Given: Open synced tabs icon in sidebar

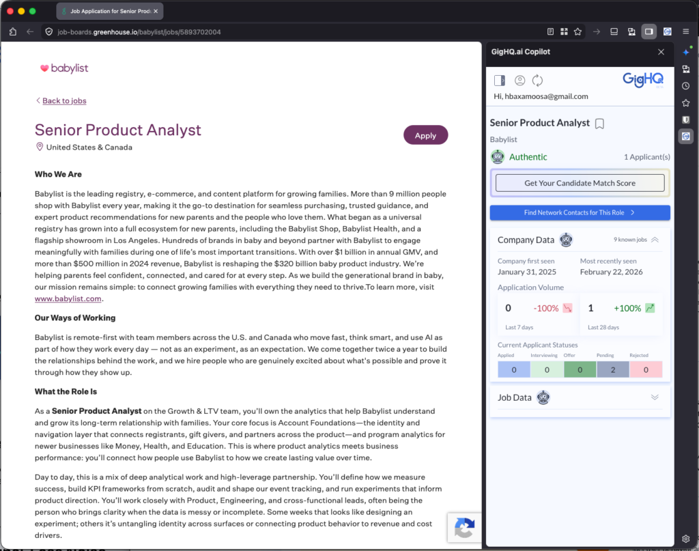Looking at the screenshot, I should point(685,69).
